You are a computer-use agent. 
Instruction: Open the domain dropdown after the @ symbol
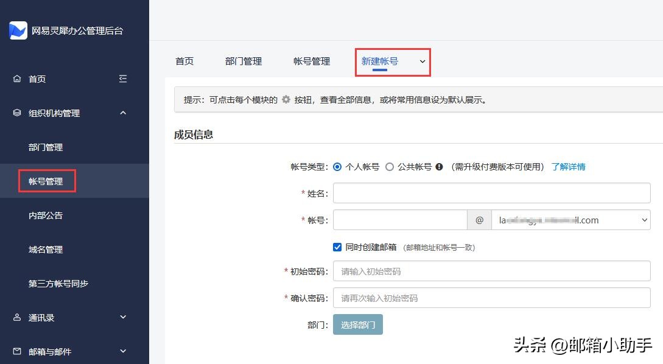tap(644, 220)
